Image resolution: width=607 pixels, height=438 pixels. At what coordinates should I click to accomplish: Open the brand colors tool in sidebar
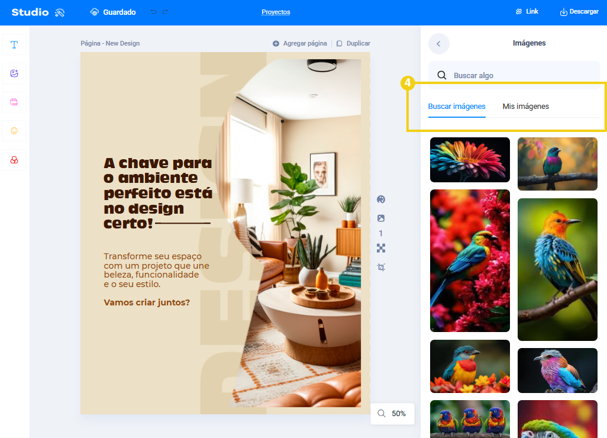(14, 160)
